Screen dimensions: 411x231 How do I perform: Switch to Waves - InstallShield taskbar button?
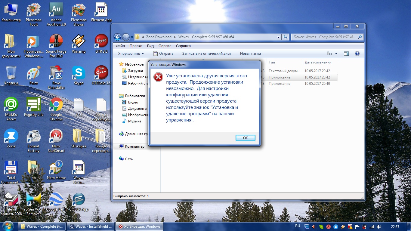[91, 226]
